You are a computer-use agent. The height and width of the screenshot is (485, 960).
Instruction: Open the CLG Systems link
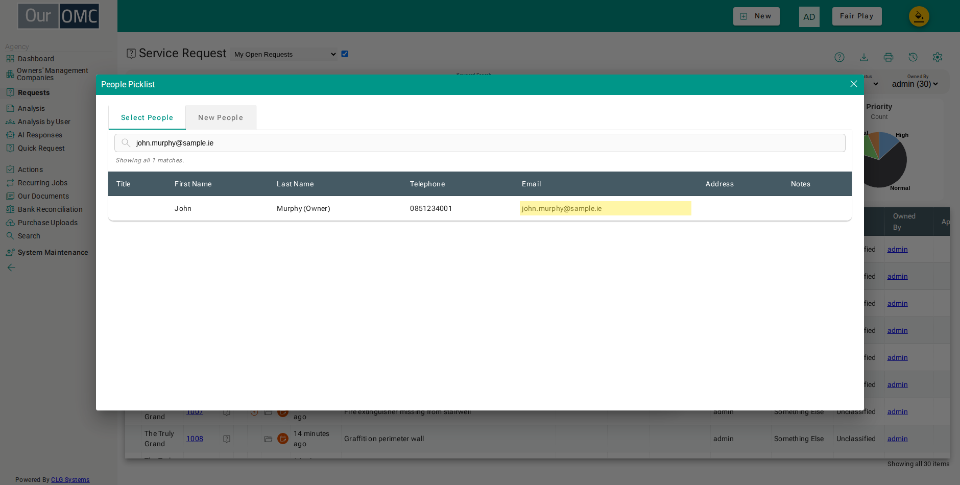click(70, 480)
